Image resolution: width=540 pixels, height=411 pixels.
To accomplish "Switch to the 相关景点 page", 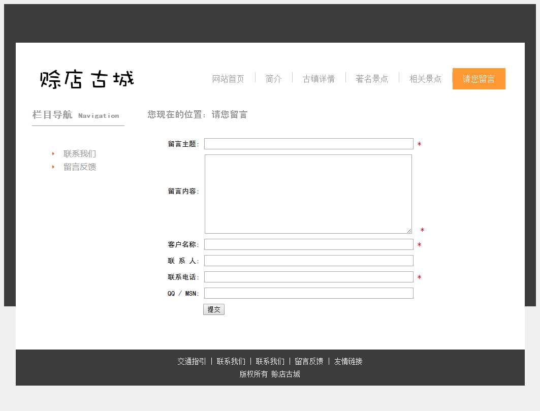I will tap(425, 79).
